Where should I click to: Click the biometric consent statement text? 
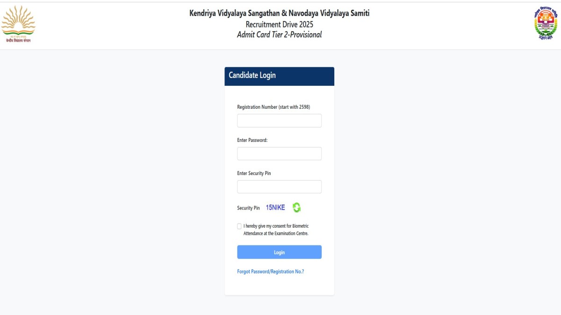pos(276,230)
